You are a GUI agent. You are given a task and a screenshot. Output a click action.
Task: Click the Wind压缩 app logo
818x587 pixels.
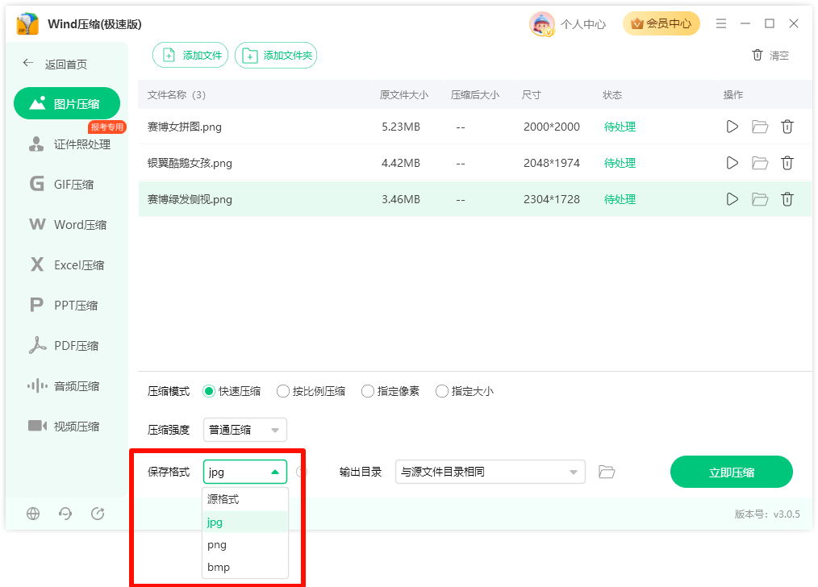coord(27,24)
